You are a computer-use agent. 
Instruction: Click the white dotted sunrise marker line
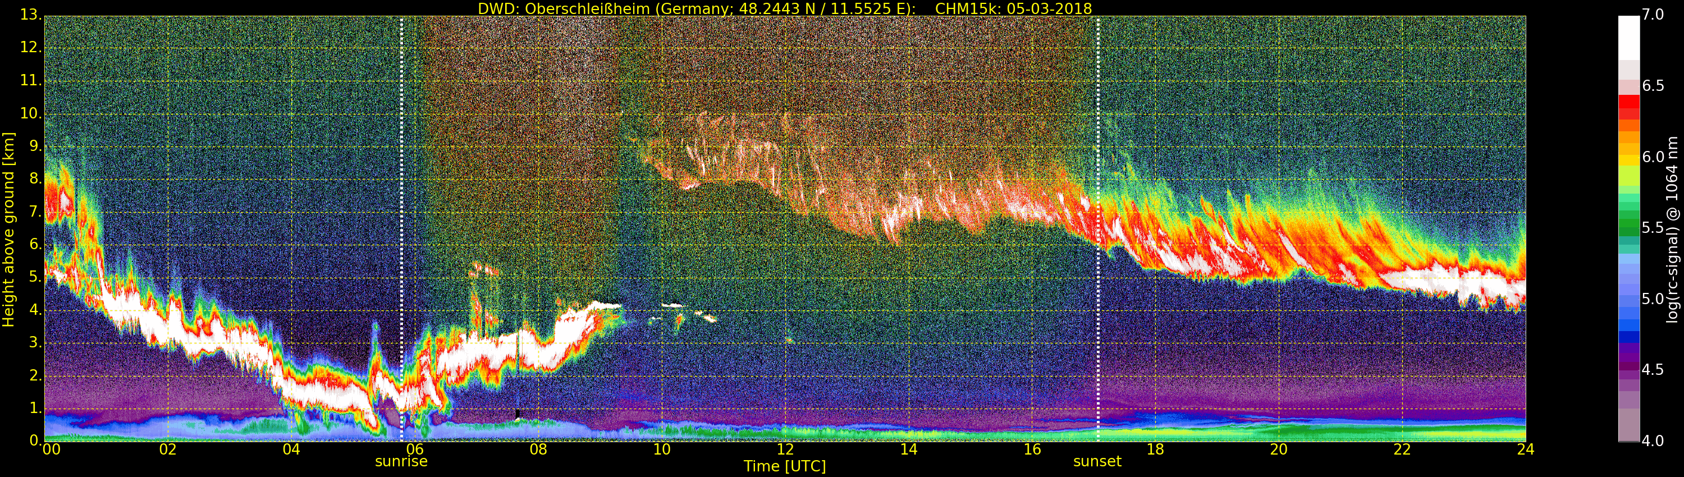(x=401, y=229)
